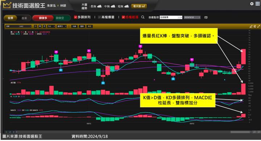
Task: Open the chart indicator settings icon
Action: pyautogui.click(x=255, y=27)
